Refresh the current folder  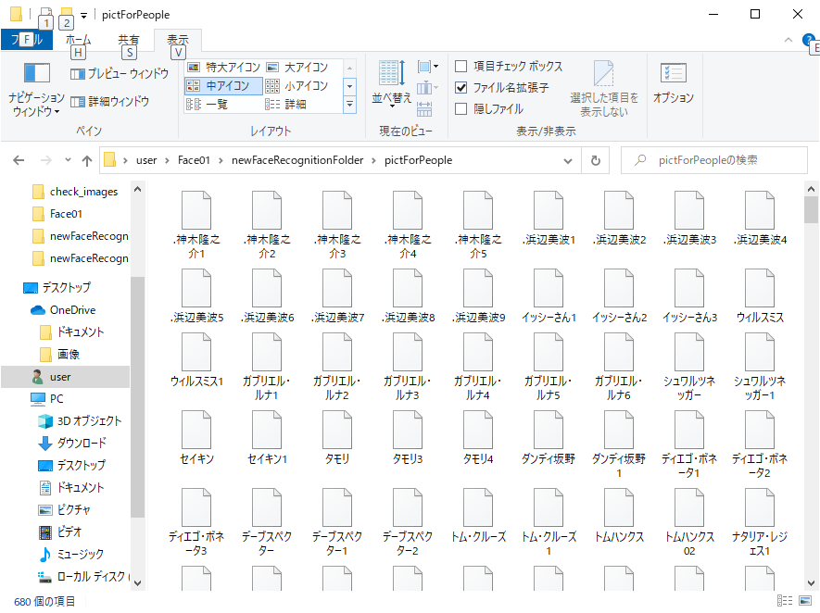595,160
